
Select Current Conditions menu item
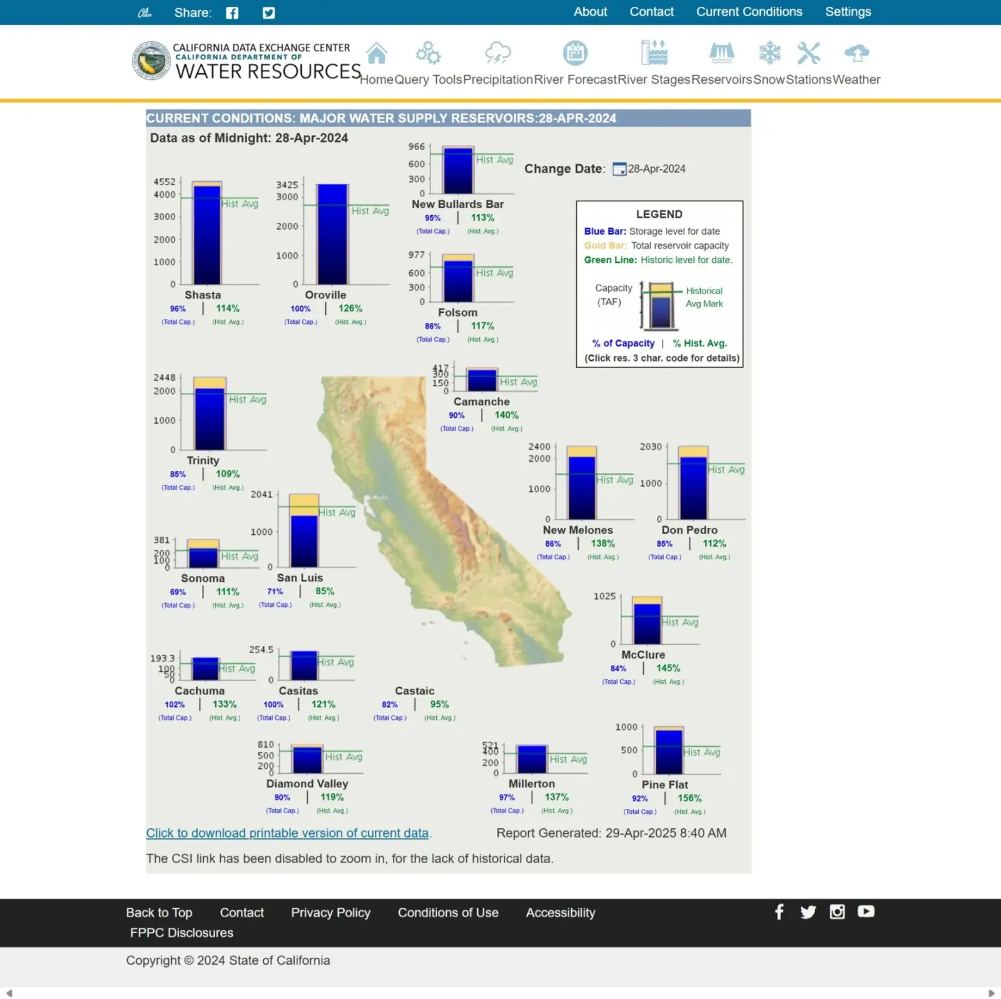[748, 11]
